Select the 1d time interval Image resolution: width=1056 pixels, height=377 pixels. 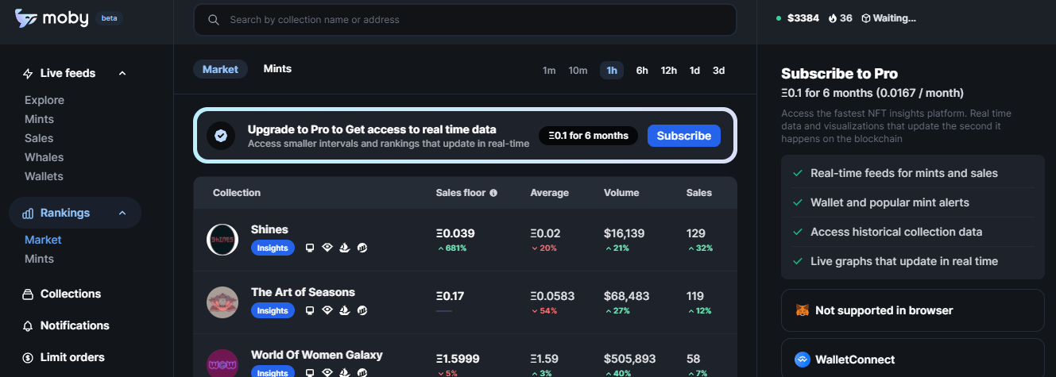coord(695,71)
